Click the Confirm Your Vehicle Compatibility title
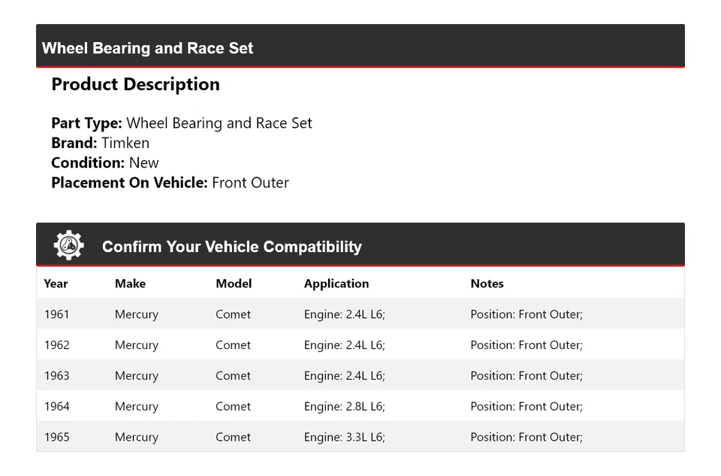 pos(231,247)
